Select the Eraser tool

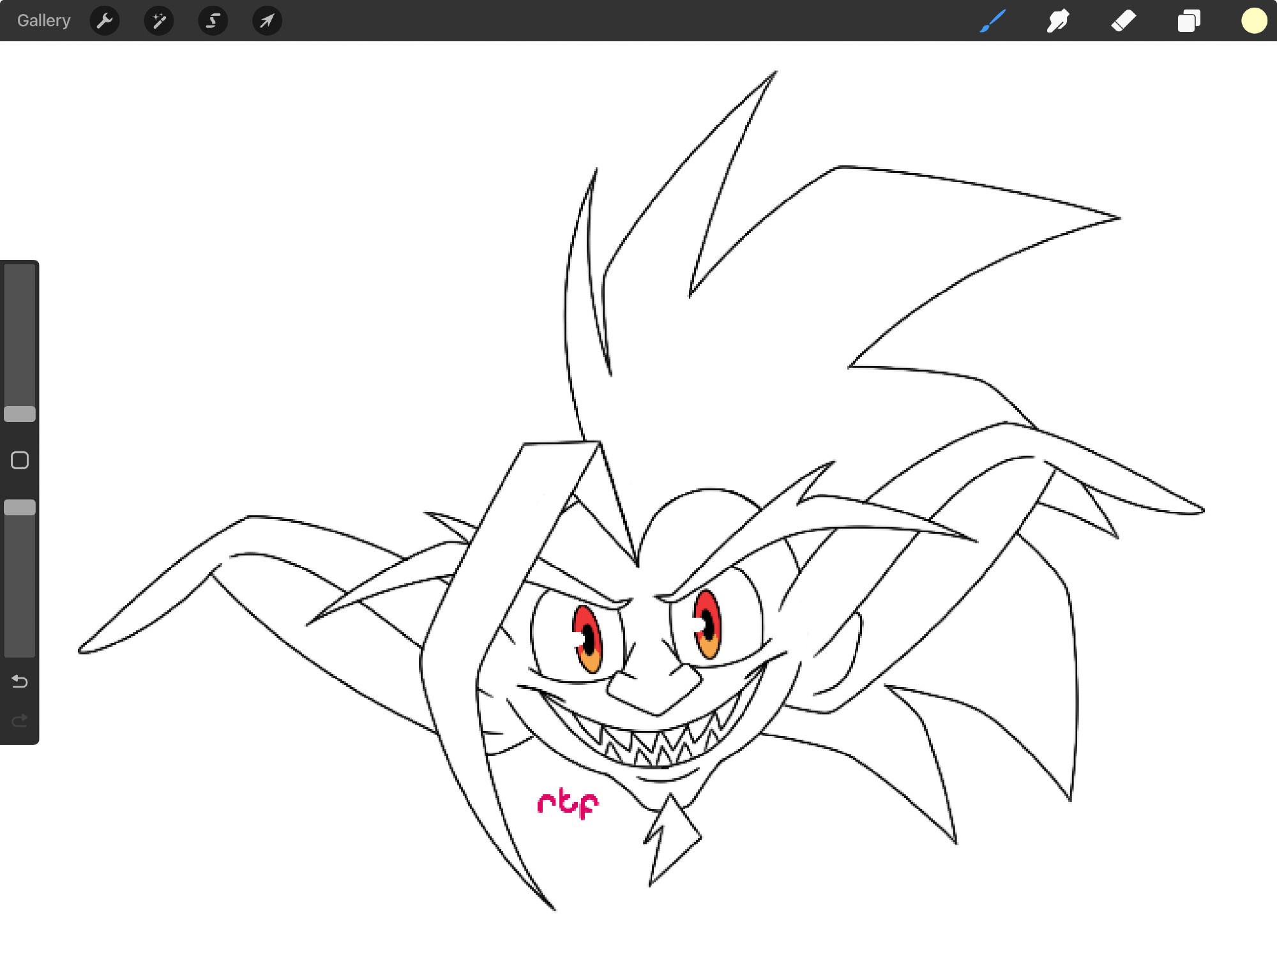pyautogui.click(x=1124, y=20)
